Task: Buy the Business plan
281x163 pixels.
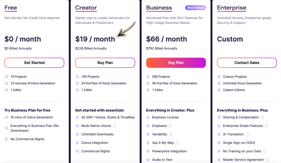Action: coord(176,63)
